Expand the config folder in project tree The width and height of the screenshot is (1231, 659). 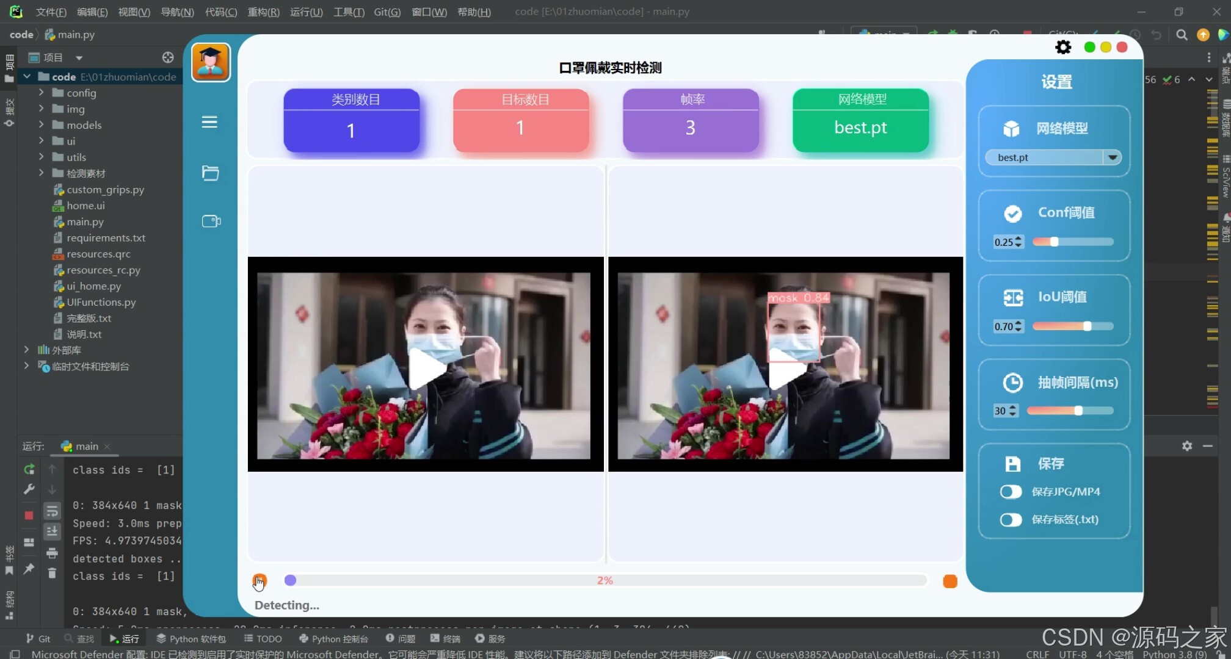click(41, 93)
